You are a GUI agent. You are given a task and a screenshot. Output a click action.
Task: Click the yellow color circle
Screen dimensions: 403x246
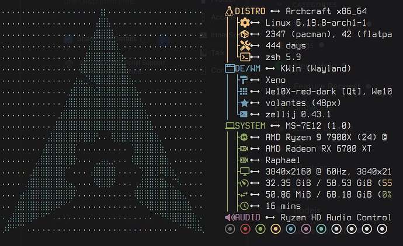pos(276,229)
